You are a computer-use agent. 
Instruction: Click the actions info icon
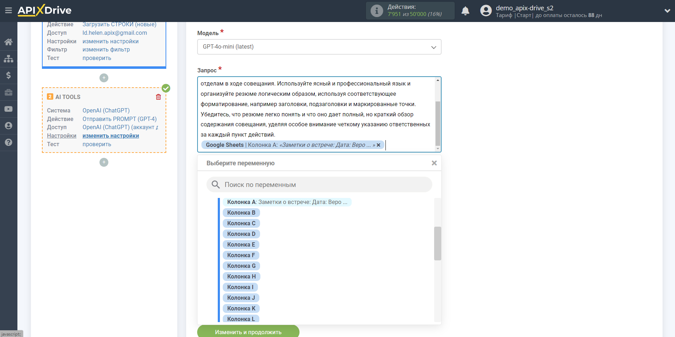click(x=377, y=11)
